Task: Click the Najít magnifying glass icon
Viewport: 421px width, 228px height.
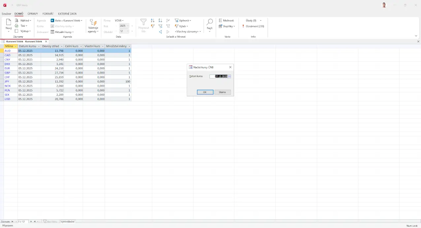Action: point(210,22)
